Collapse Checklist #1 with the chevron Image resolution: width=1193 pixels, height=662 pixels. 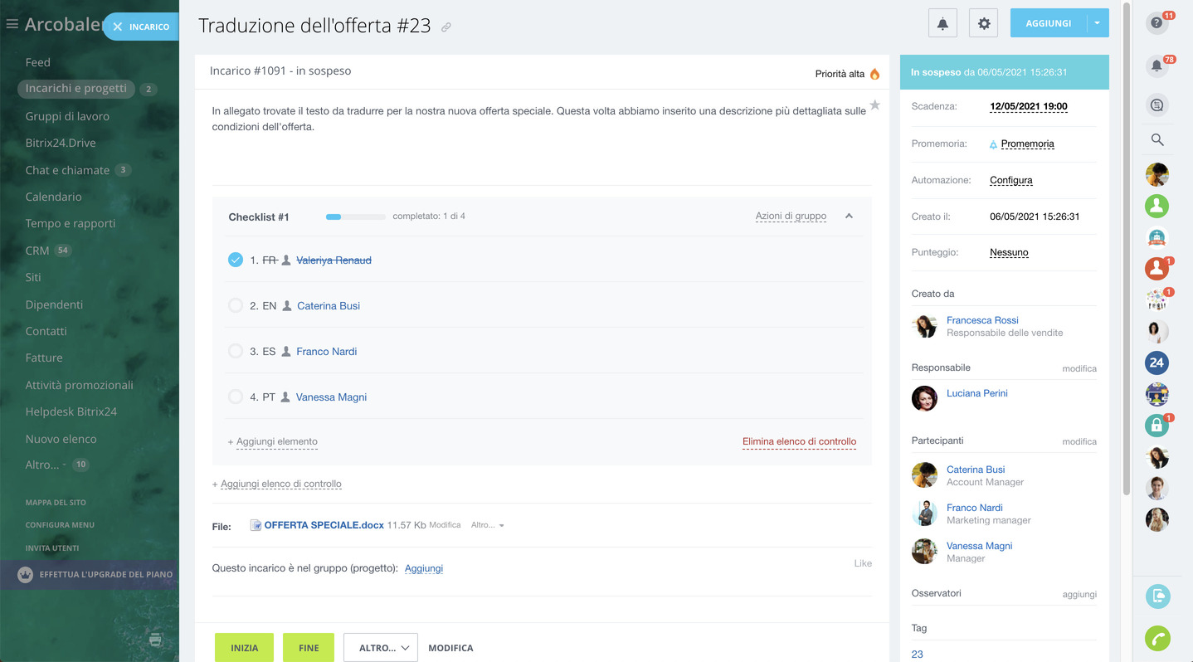click(849, 216)
